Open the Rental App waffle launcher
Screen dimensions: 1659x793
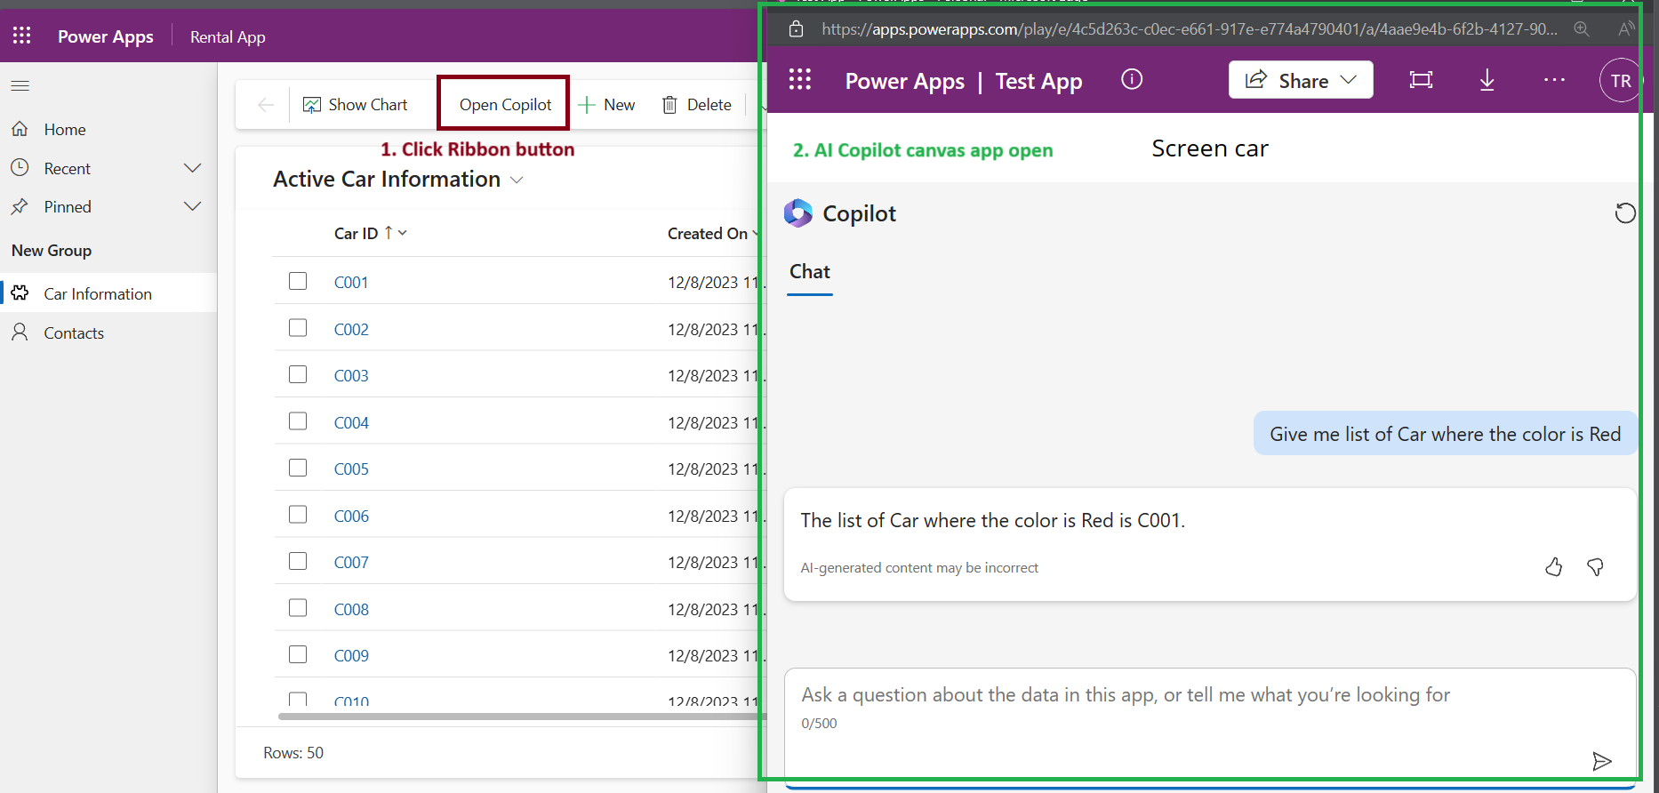22,36
